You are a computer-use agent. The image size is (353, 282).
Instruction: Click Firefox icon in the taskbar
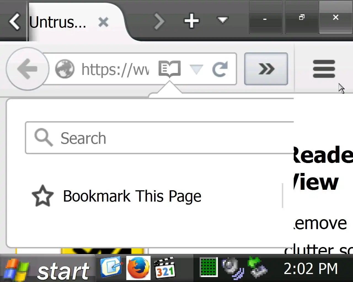(x=138, y=268)
